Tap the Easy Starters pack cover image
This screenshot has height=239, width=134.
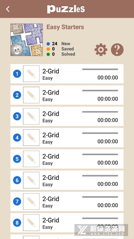27,40
